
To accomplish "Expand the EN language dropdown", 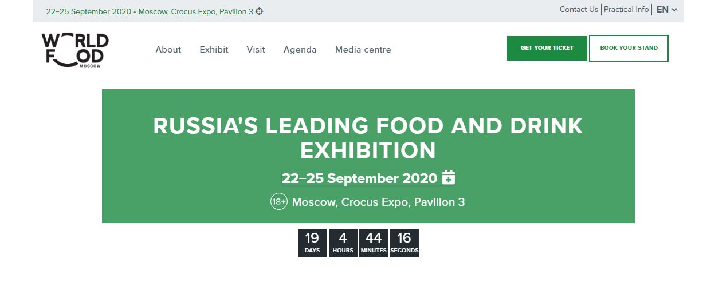I will [x=667, y=10].
